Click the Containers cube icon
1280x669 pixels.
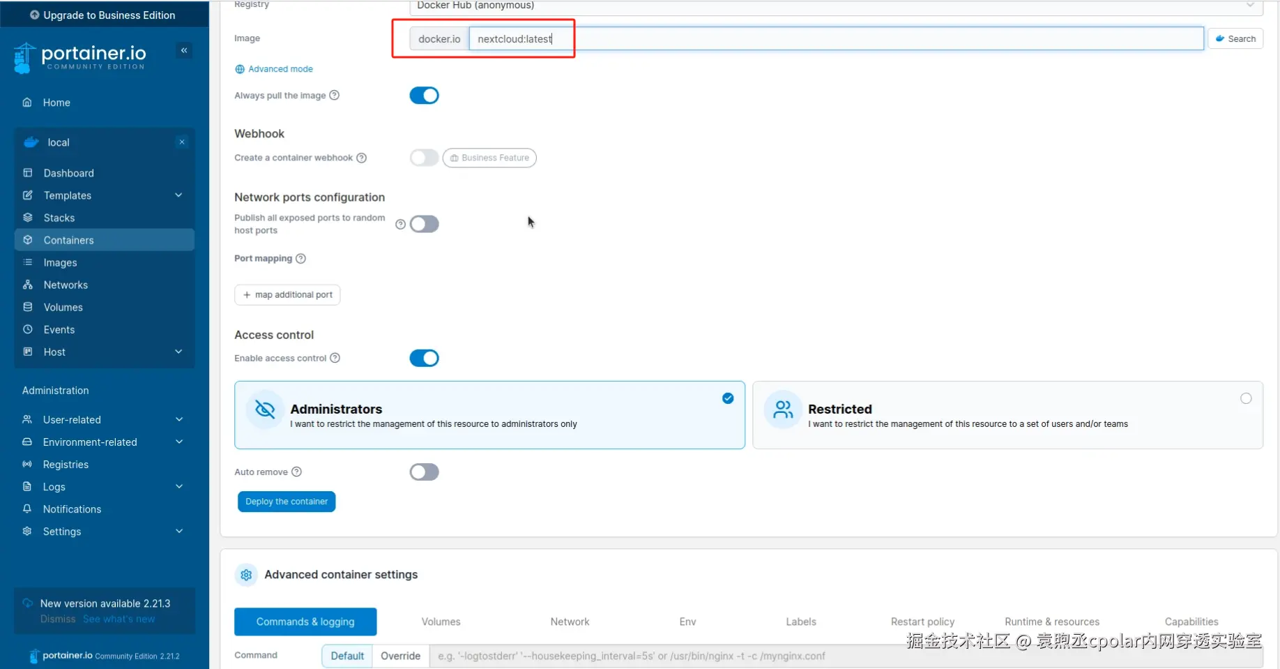tap(28, 240)
